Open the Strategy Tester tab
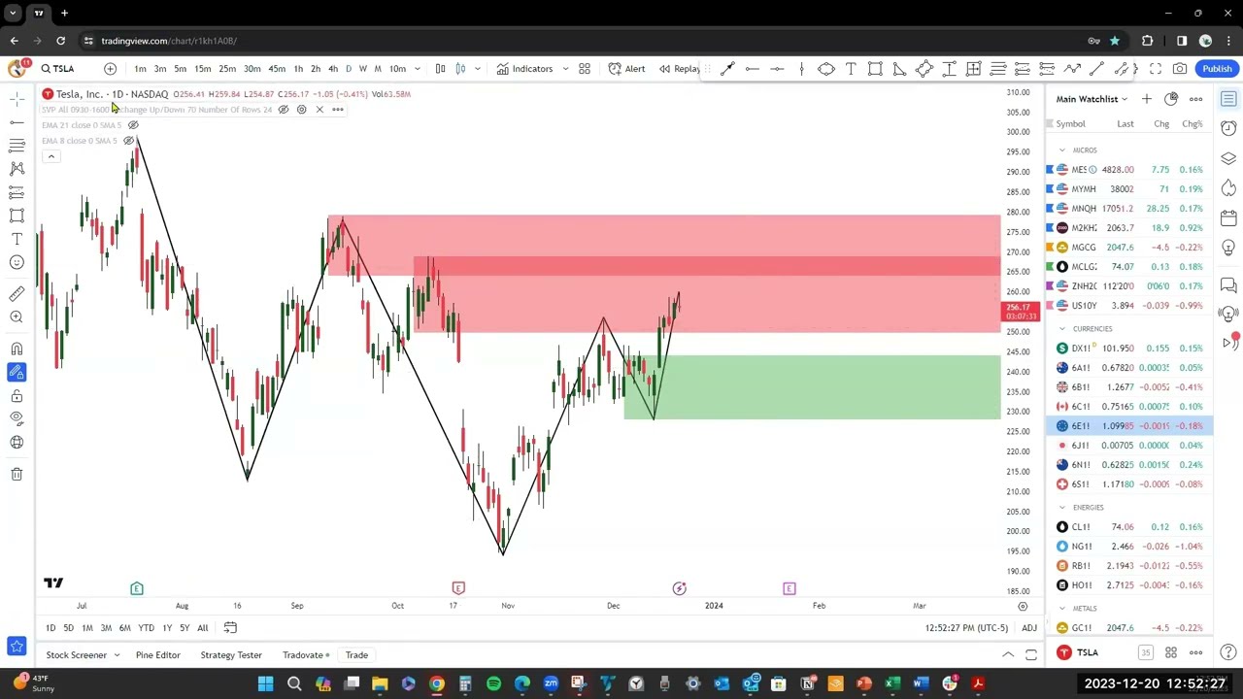 tap(231, 655)
